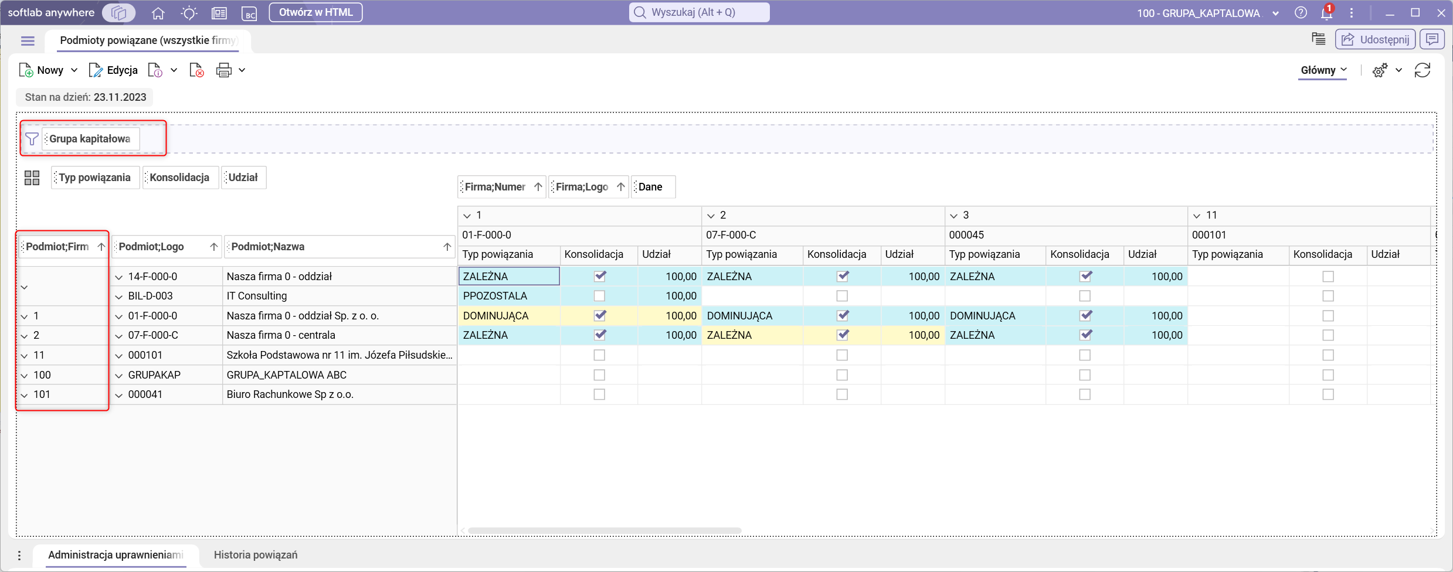Open notifications bell

[1327, 13]
